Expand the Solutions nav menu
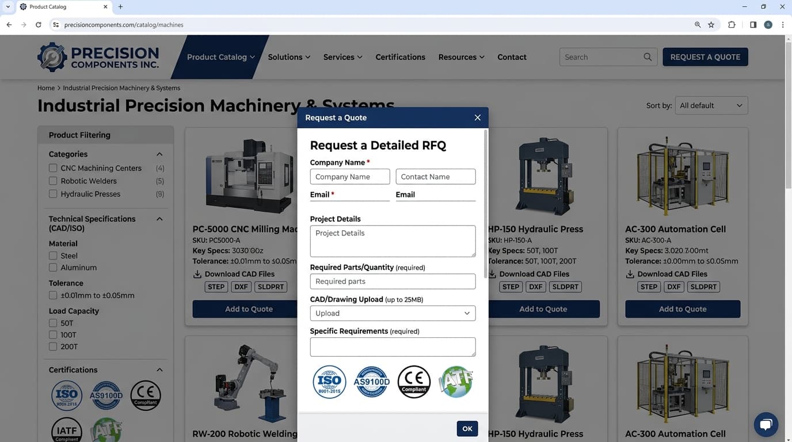Screen dimensions: 792x442 289,57
